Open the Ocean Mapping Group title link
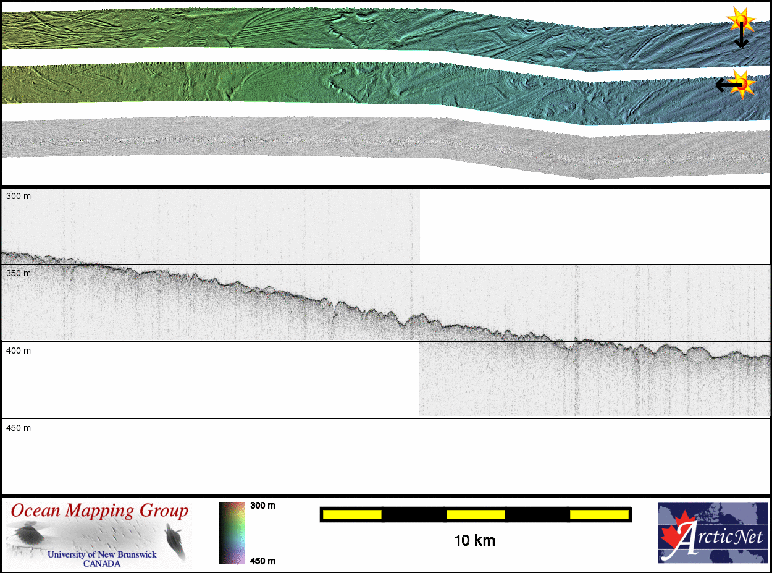Screen dimensions: 772x573 (x=99, y=511)
